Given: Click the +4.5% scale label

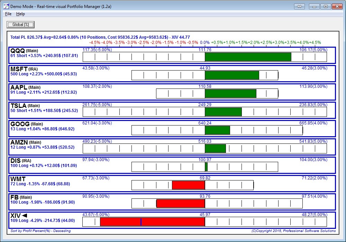Looking at the screenshot, I should click(315, 42).
